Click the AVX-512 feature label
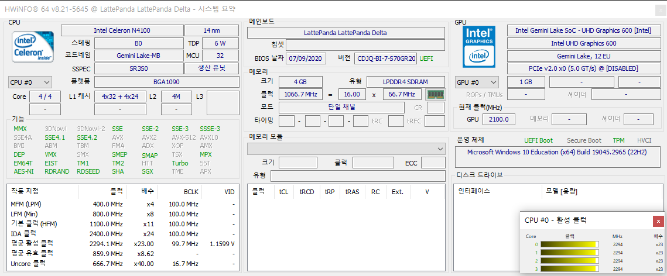 [x=184, y=137]
